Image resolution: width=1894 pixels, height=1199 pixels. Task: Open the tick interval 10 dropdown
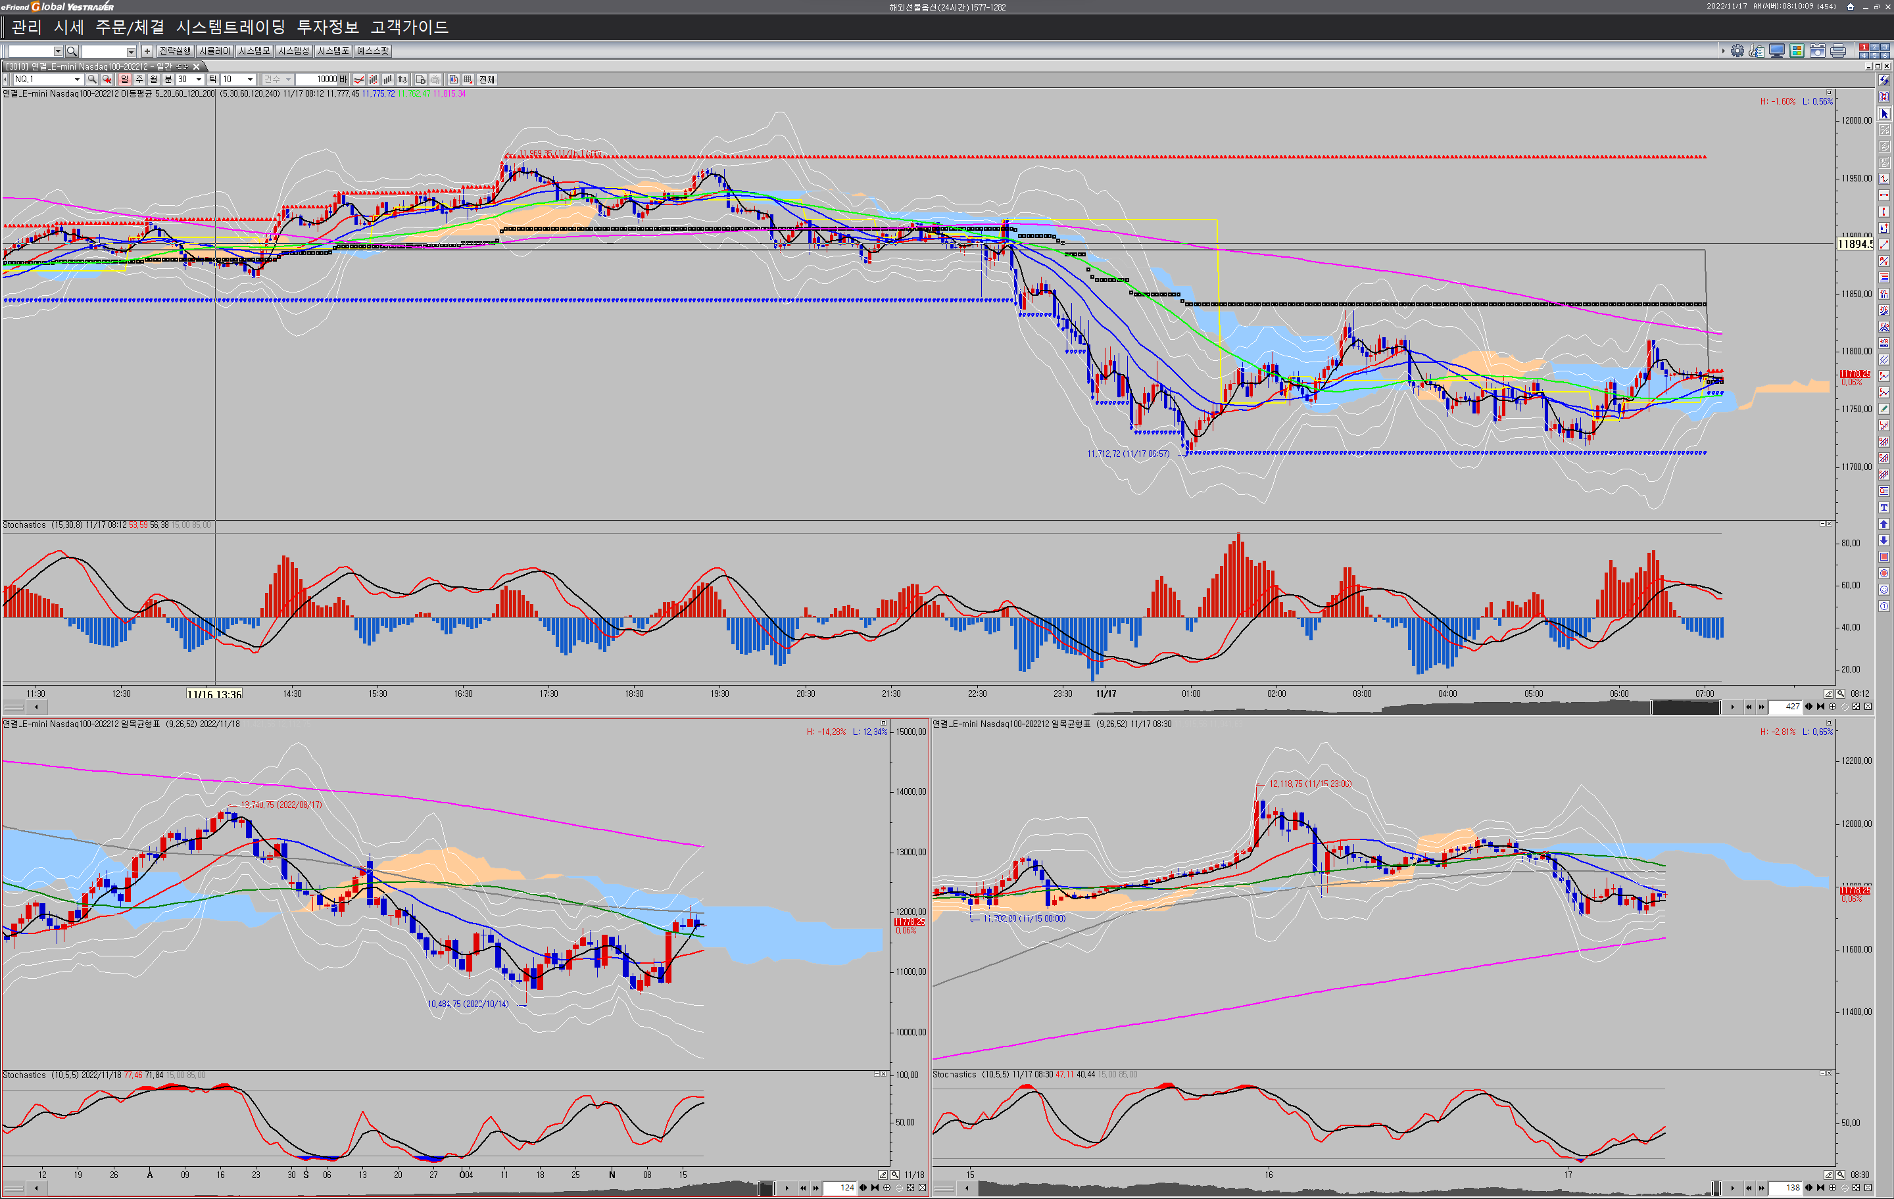(x=250, y=80)
